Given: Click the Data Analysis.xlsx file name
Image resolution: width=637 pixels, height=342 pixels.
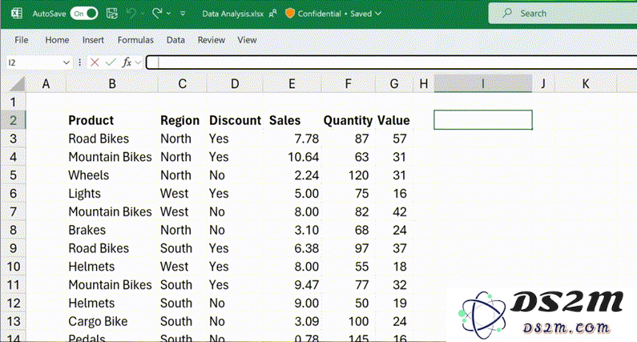Looking at the screenshot, I should (x=233, y=14).
